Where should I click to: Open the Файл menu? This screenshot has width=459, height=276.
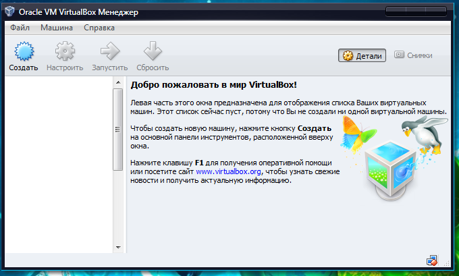[20, 28]
